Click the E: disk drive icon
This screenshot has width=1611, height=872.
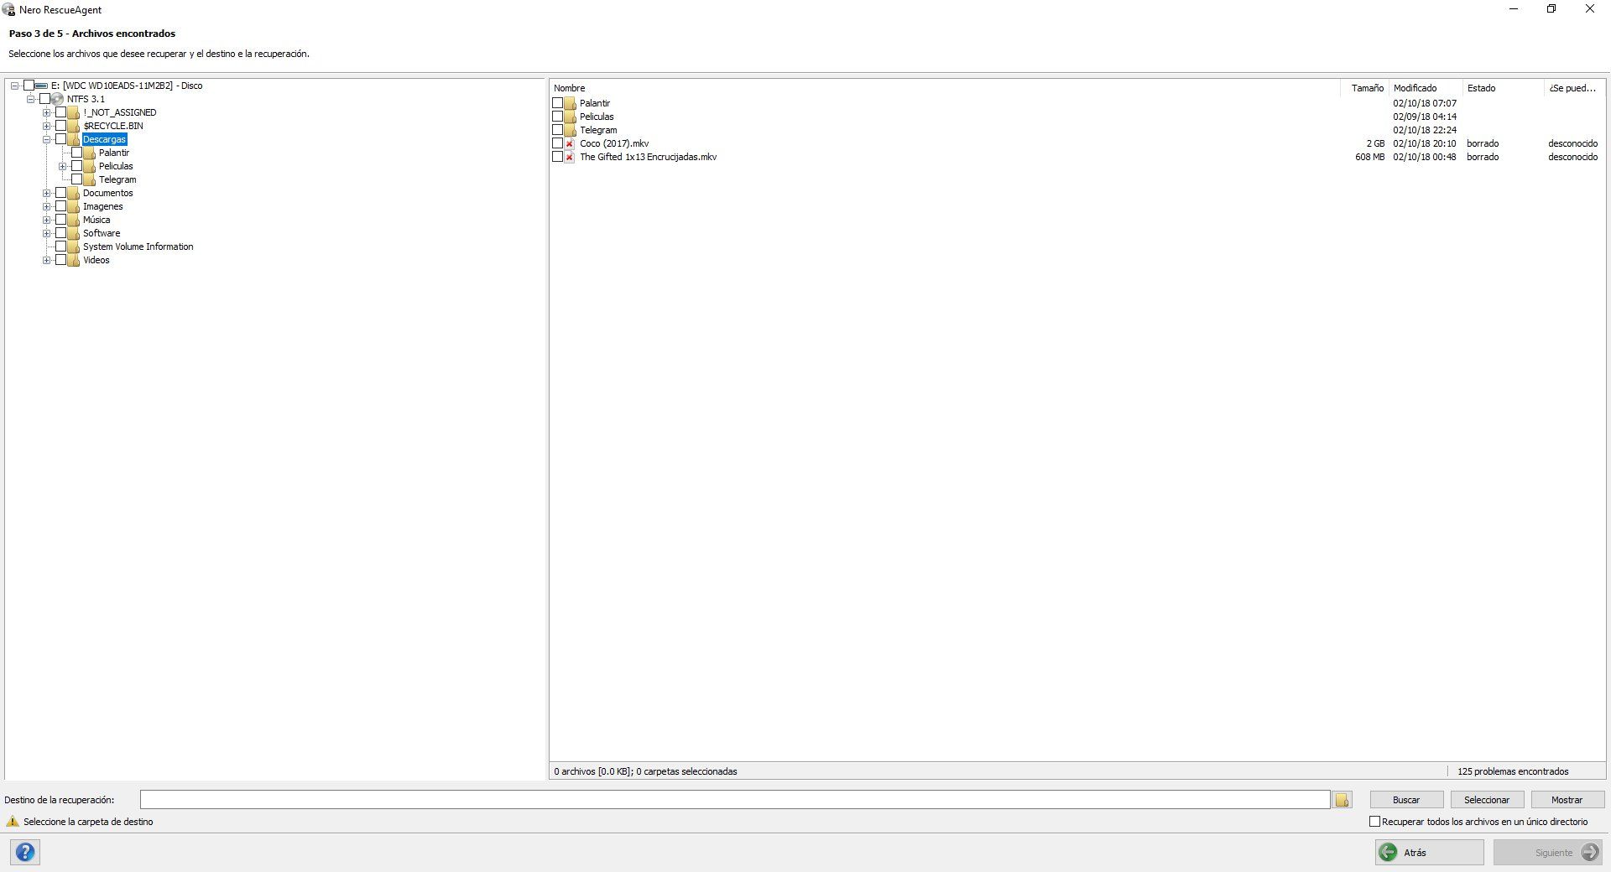point(42,86)
